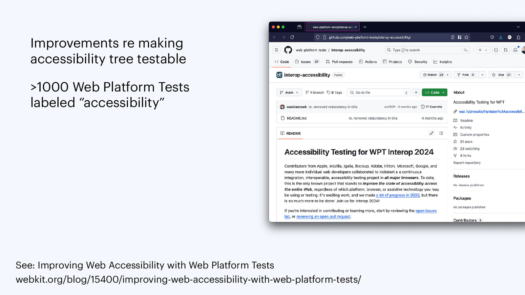Click the Readme link in About sidebar

466,121
